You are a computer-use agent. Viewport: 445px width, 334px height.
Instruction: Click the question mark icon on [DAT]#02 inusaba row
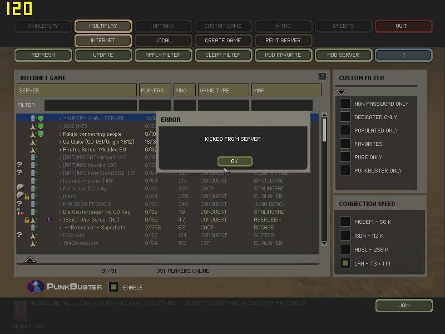tap(19, 165)
